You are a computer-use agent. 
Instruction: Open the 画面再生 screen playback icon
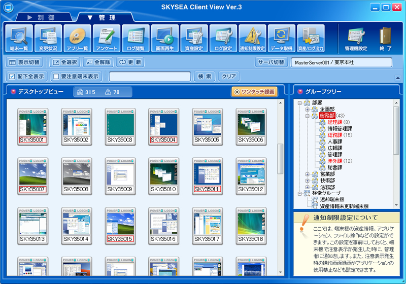(x=165, y=39)
